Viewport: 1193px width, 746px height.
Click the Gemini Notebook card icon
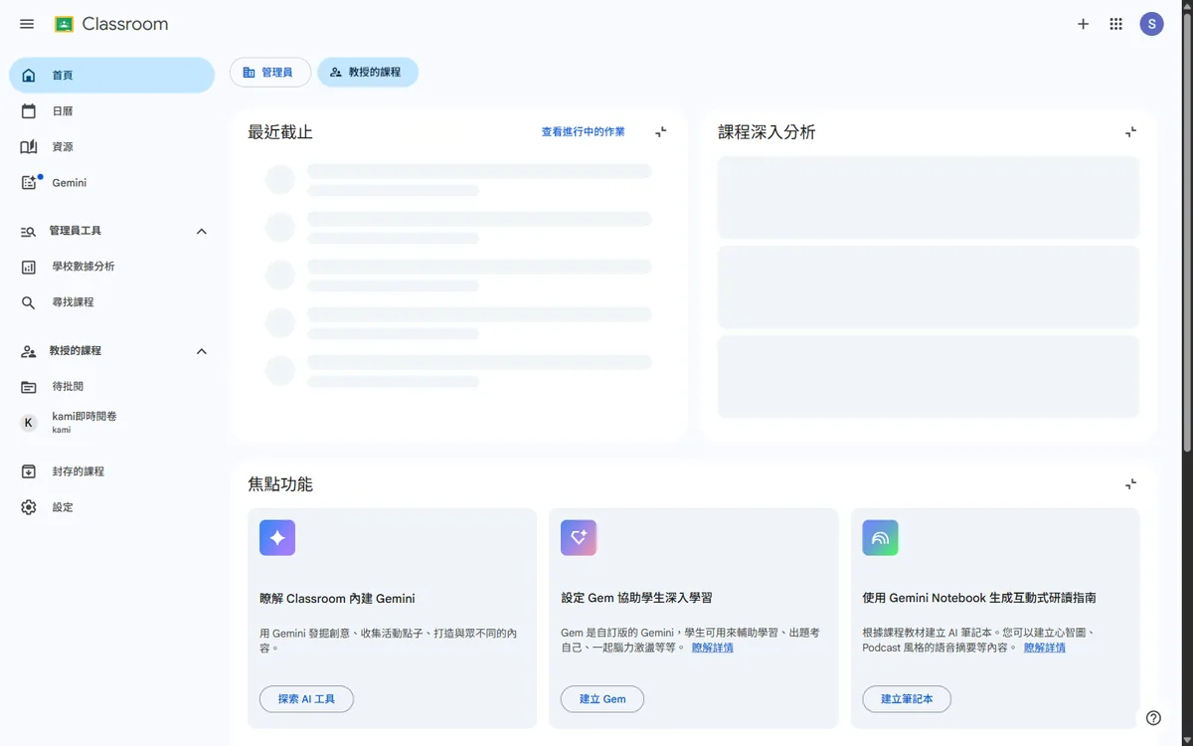point(880,538)
